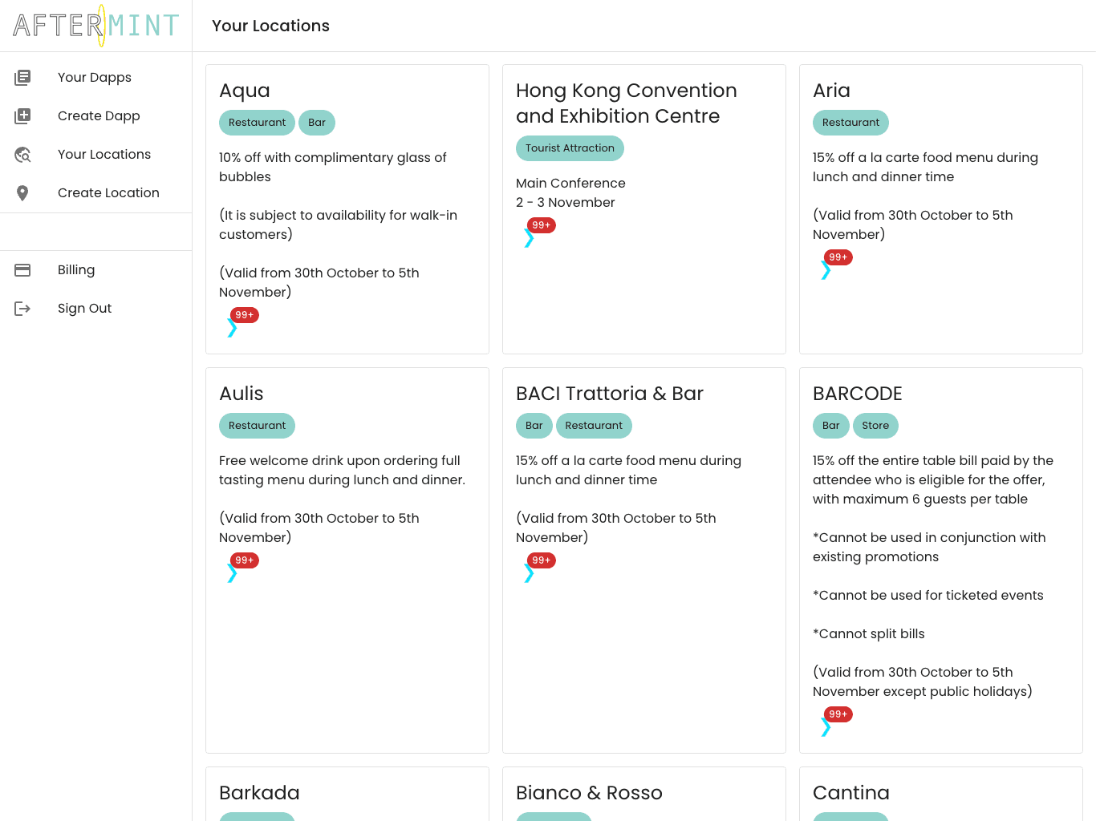Image resolution: width=1096 pixels, height=821 pixels.
Task: Click the AfterMint logo
Action: click(x=95, y=26)
